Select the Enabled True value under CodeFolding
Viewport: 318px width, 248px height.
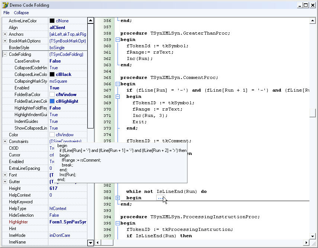[x=54, y=88]
